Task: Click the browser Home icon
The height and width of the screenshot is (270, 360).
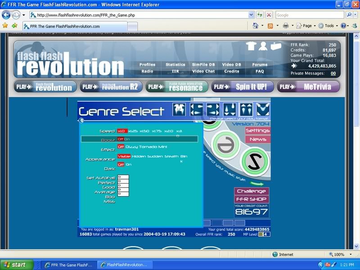Action: coord(256,26)
